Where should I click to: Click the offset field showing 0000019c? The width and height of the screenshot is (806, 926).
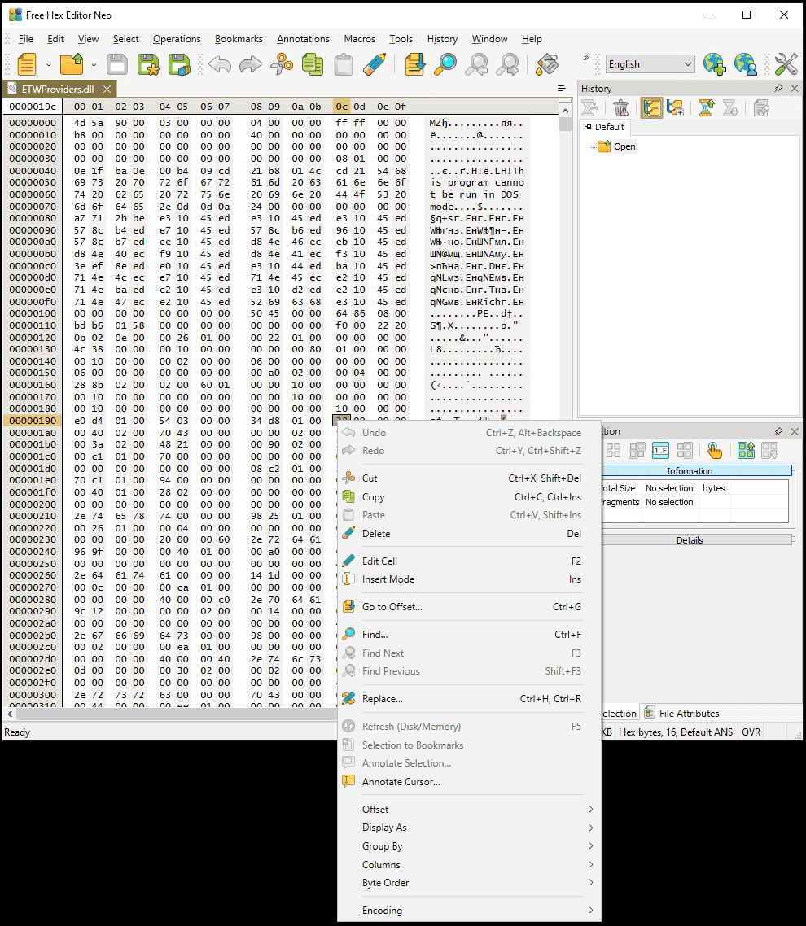(33, 107)
